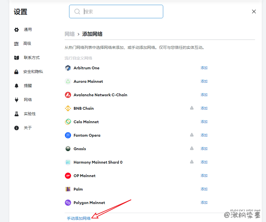Image resolution: width=266 pixels, height=222 pixels.
Task: Click warning icon for Harmony Mainnet Shard 0
Action: coord(192,162)
